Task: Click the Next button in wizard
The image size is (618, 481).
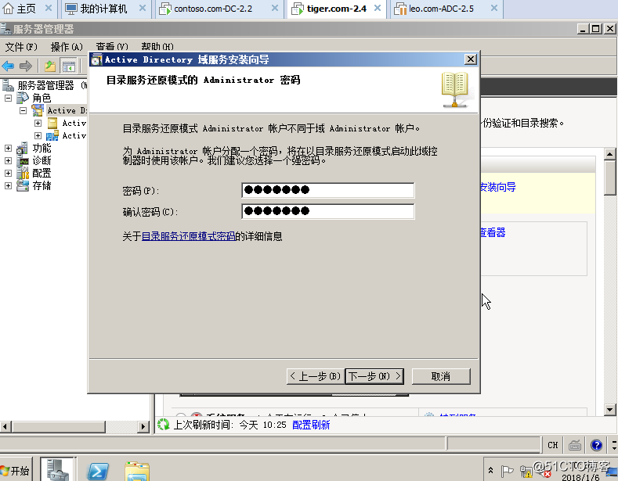Action: click(374, 376)
